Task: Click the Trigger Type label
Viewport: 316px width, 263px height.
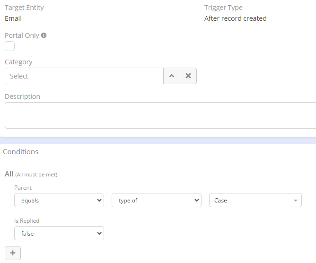Action: click(223, 8)
